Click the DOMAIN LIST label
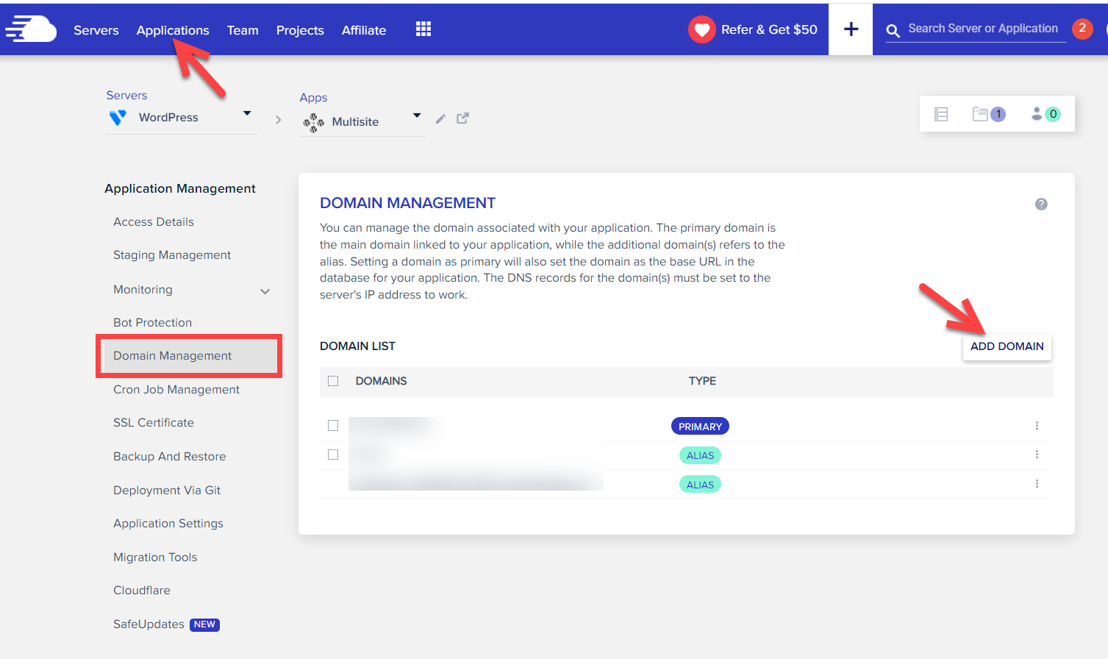Image resolution: width=1108 pixels, height=659 pixels. [x=357, y=346]
